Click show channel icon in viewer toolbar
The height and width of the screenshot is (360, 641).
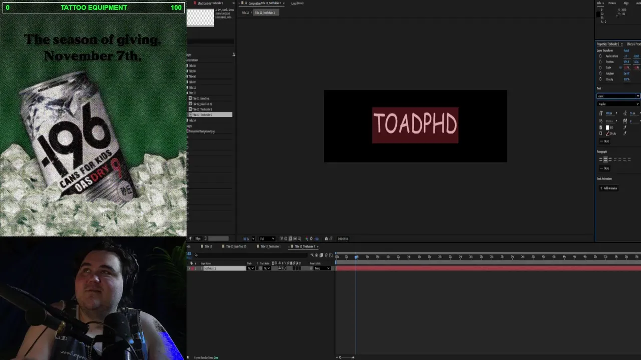(306, 239)
